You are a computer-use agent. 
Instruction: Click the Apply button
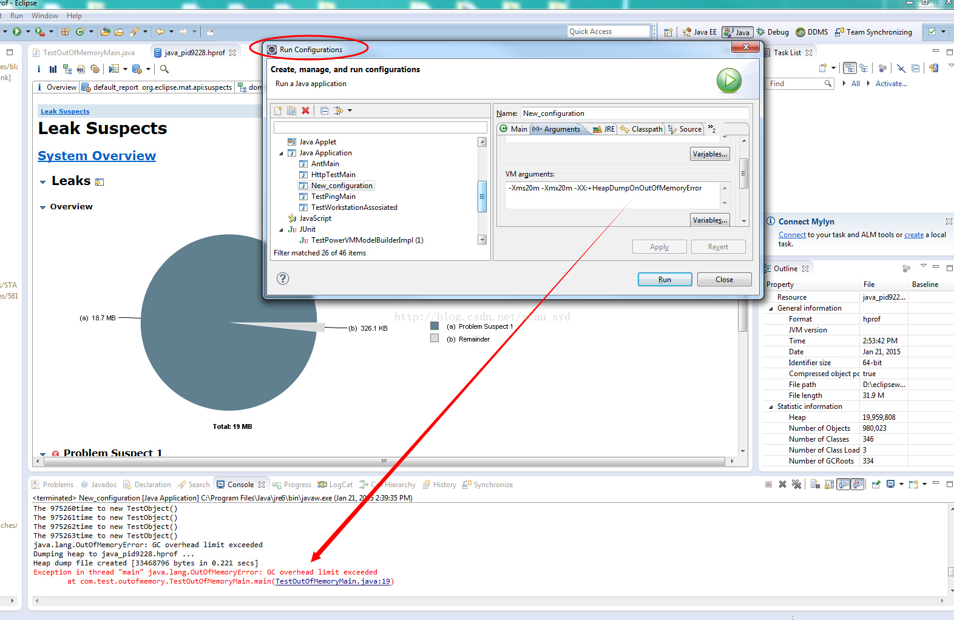point(659,246)
